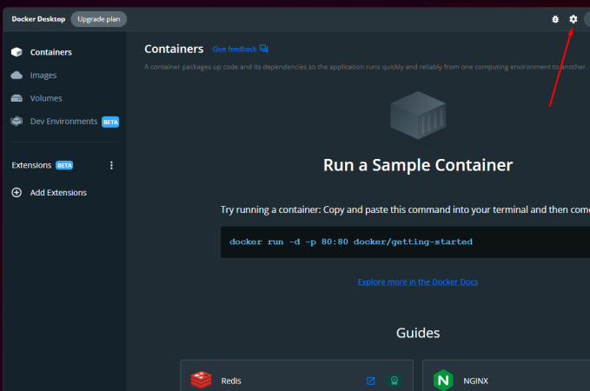
Task: Open Troubleshoot via the bug icon
Action: pos(555,19)
